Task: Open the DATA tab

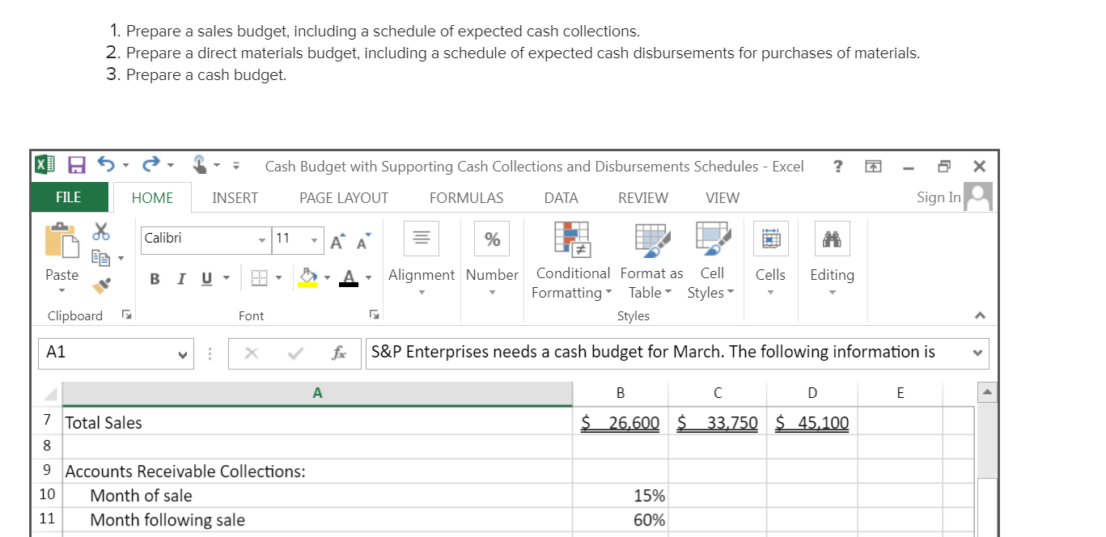Action: pos(561,198)
